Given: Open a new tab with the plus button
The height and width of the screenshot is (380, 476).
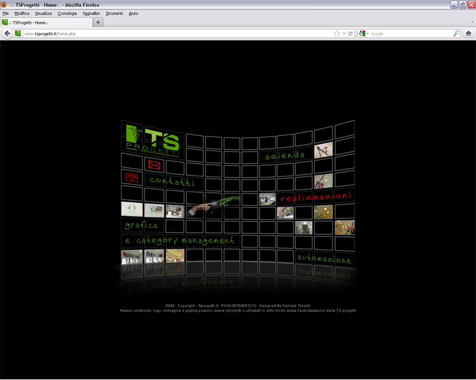Looking at the screenshot, I should [x=98, y=22].
